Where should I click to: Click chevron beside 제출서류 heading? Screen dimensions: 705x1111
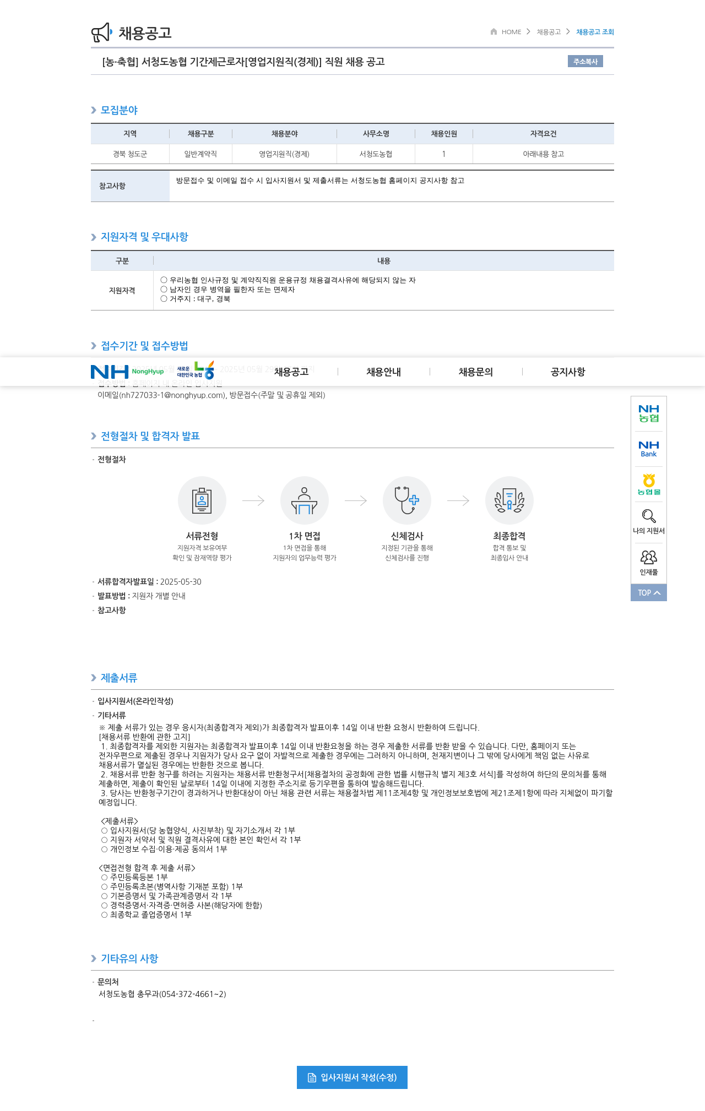point(94,678)
